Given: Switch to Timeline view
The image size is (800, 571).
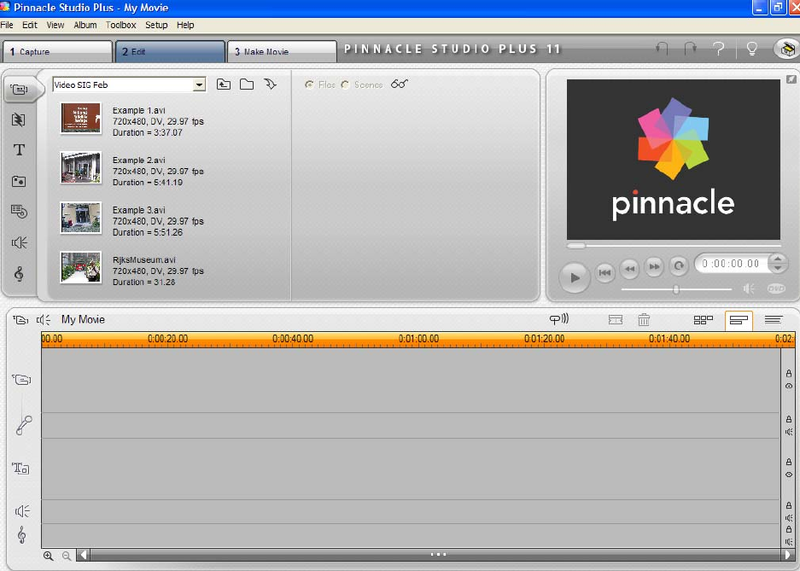Looking at the screenshot, I should point(739,321).
